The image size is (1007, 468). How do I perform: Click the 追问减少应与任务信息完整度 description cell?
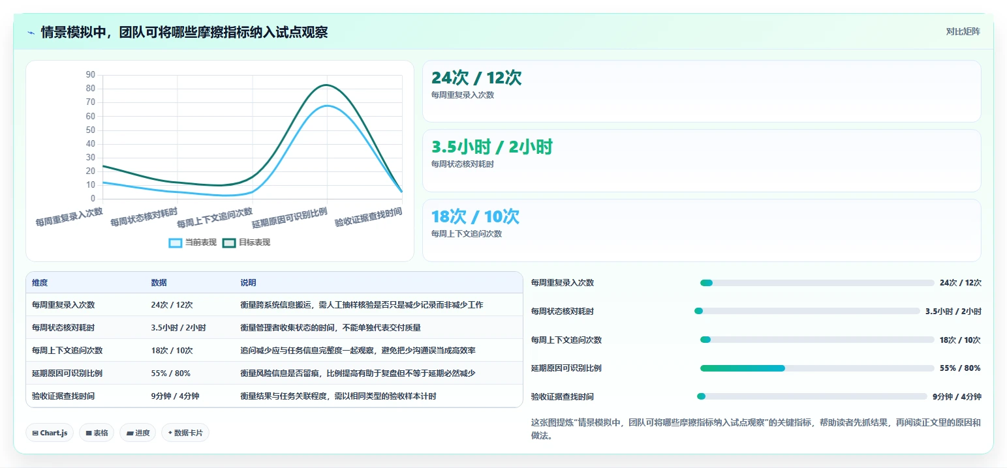click(358, 351)
